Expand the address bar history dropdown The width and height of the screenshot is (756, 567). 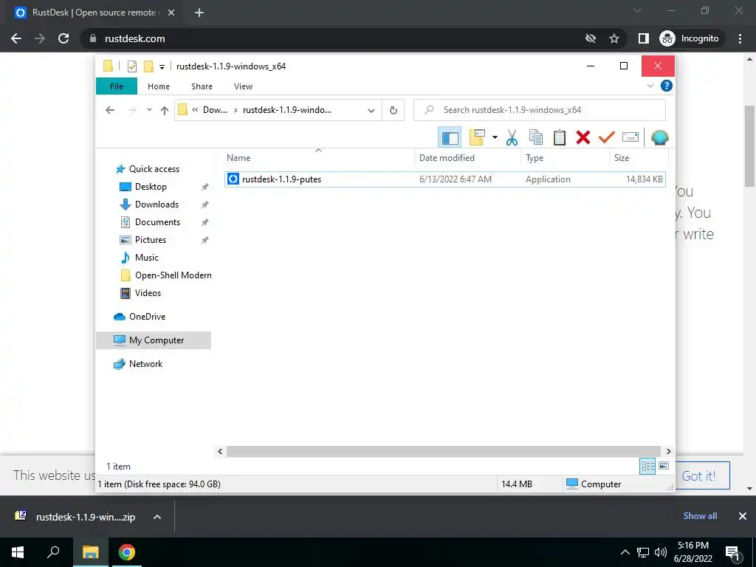pyautogui.click(x=371, y=111)
